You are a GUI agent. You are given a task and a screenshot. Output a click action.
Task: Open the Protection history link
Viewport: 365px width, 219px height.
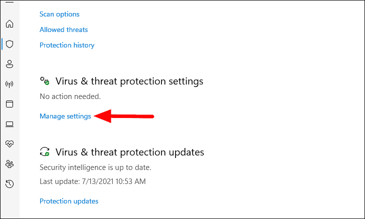[67, 45]
